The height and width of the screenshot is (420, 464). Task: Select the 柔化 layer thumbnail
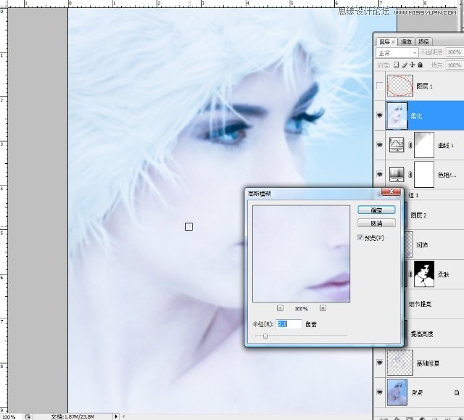397,115
